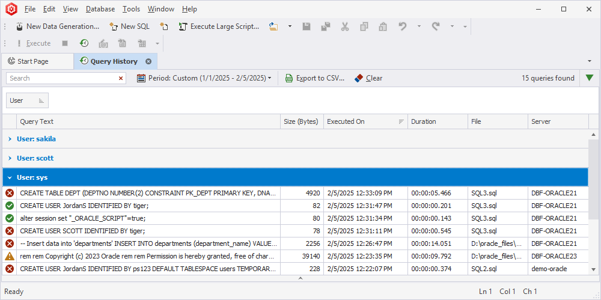The width and height of the screenshot is (601, 300).
Task: Launch Execute Large Script wizard
Action: coord(219,26)
